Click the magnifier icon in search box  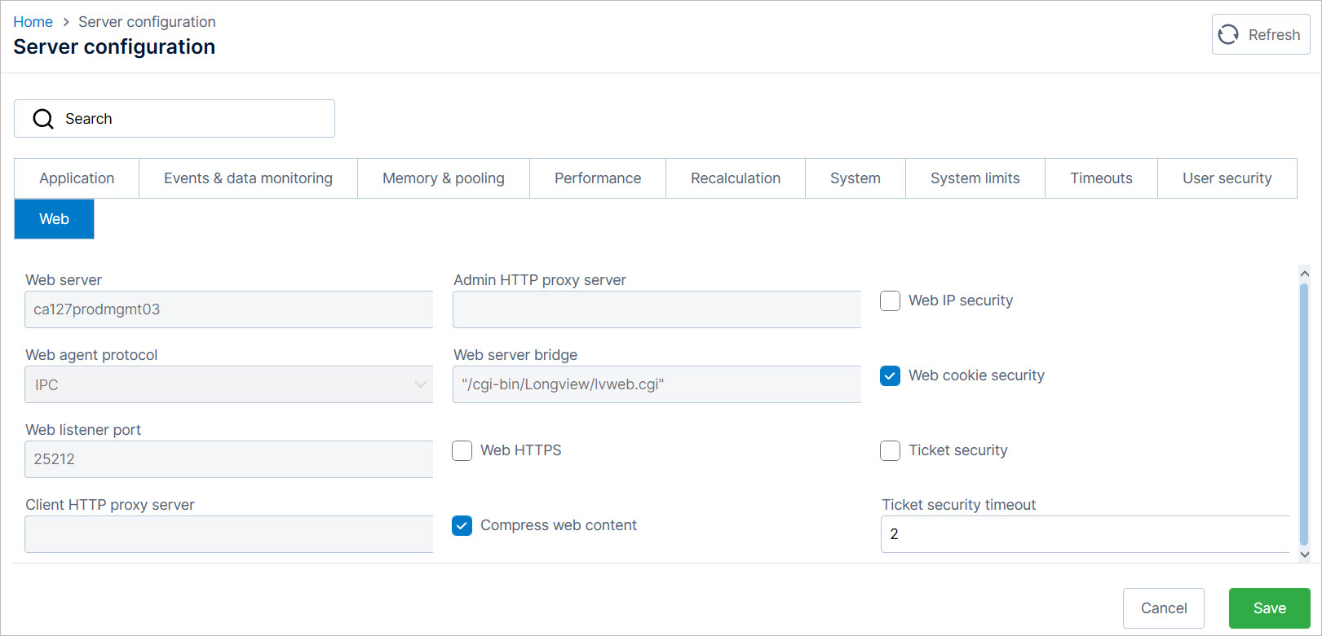(x=43, y=119)
